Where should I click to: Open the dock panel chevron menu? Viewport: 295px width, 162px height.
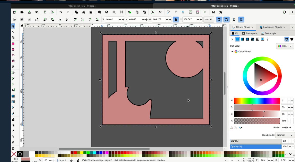coord(292,27)
